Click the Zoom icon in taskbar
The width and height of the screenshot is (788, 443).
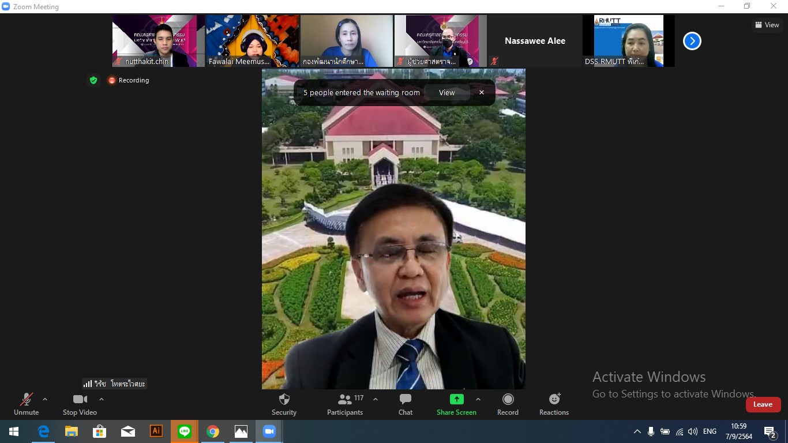pos(269,431)
